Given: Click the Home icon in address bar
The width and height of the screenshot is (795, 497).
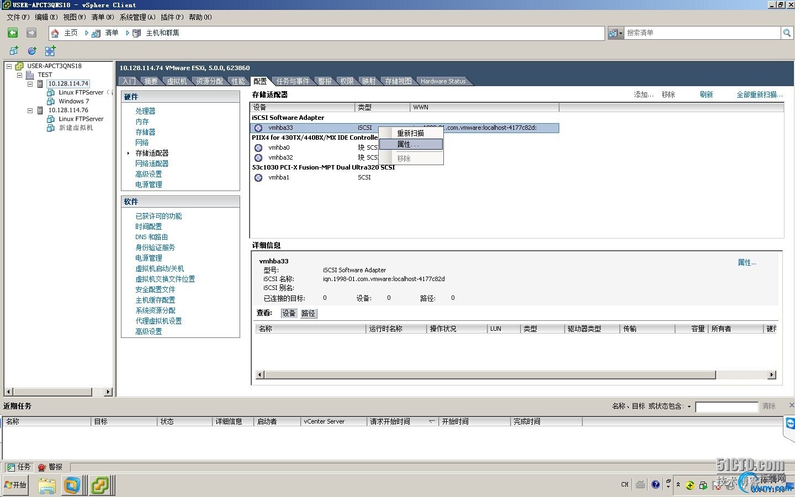Looking at the screenshot, I should click(x=55, y=33).
